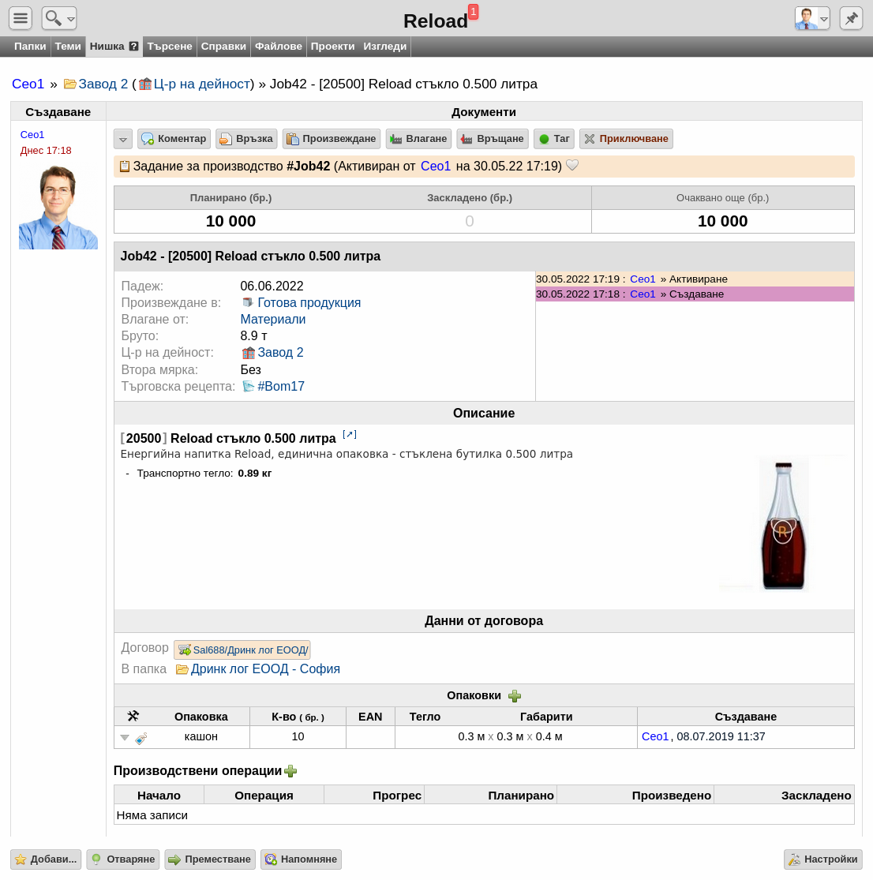
Task: Click the clipboard icon before Задание за производство
Action: point(125,166)
